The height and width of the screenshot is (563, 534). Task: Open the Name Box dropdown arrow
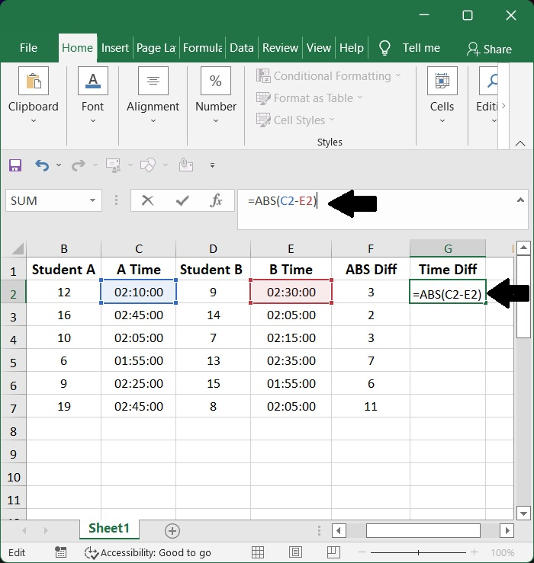pos(93,200)
